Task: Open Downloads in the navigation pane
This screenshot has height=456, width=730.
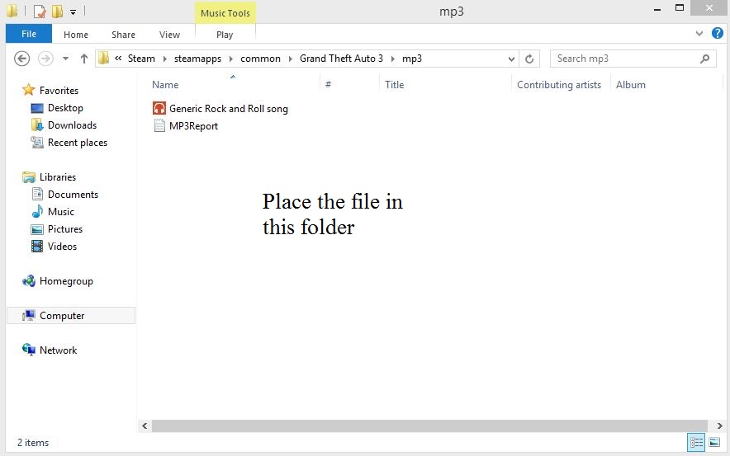Action: [x=72, y=125]
